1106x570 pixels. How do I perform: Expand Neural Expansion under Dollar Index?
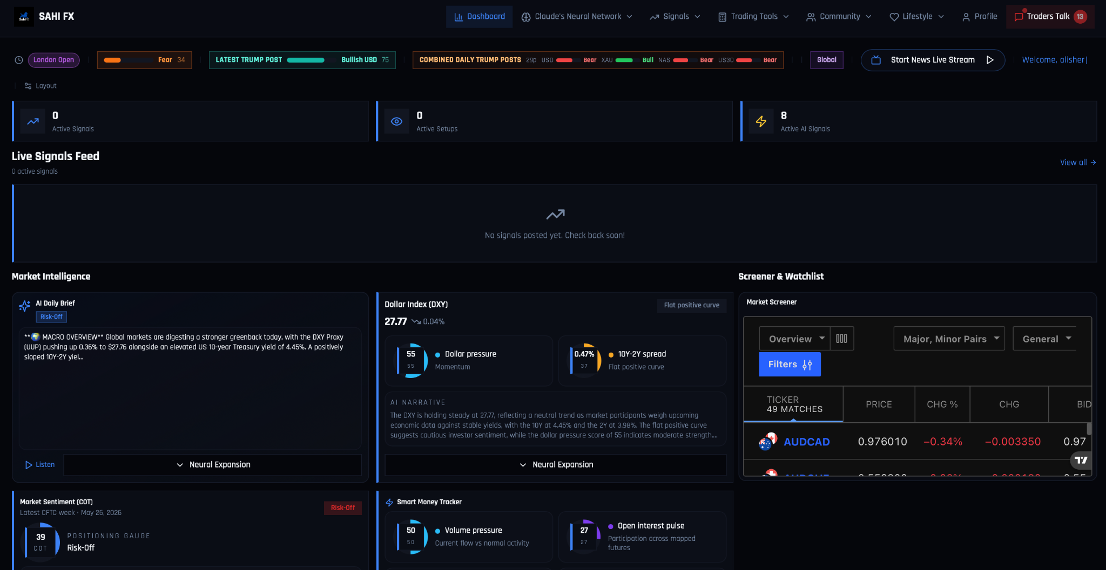[x=555, y=465]
